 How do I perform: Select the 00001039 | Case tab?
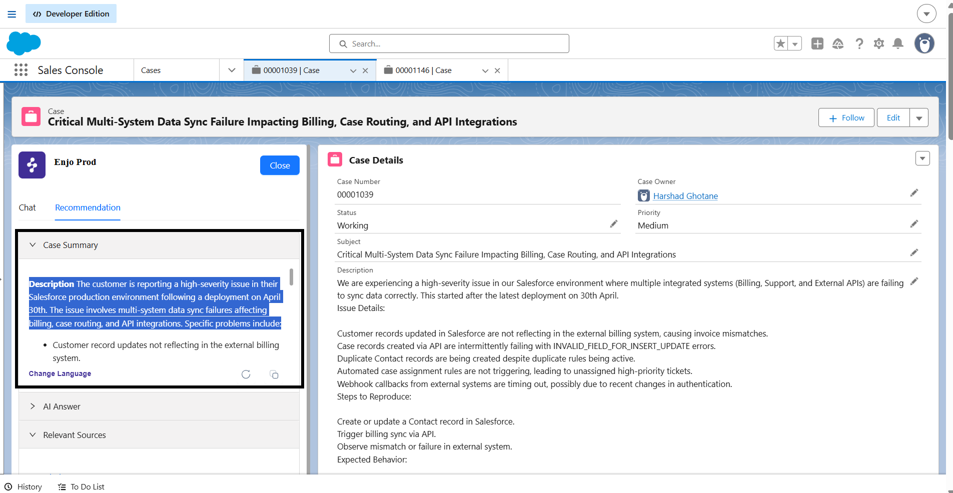point(291,70)
